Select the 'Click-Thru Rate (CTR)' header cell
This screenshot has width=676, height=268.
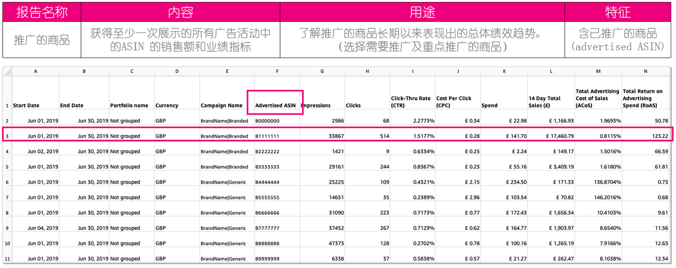click(412, 101)
